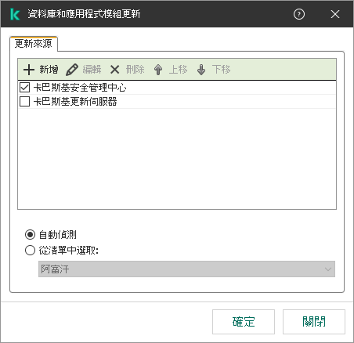This screenshot has height=343, width=354.
Task: Select row text 卡巴斯基更新伺服器
Action: pos(75,102)
